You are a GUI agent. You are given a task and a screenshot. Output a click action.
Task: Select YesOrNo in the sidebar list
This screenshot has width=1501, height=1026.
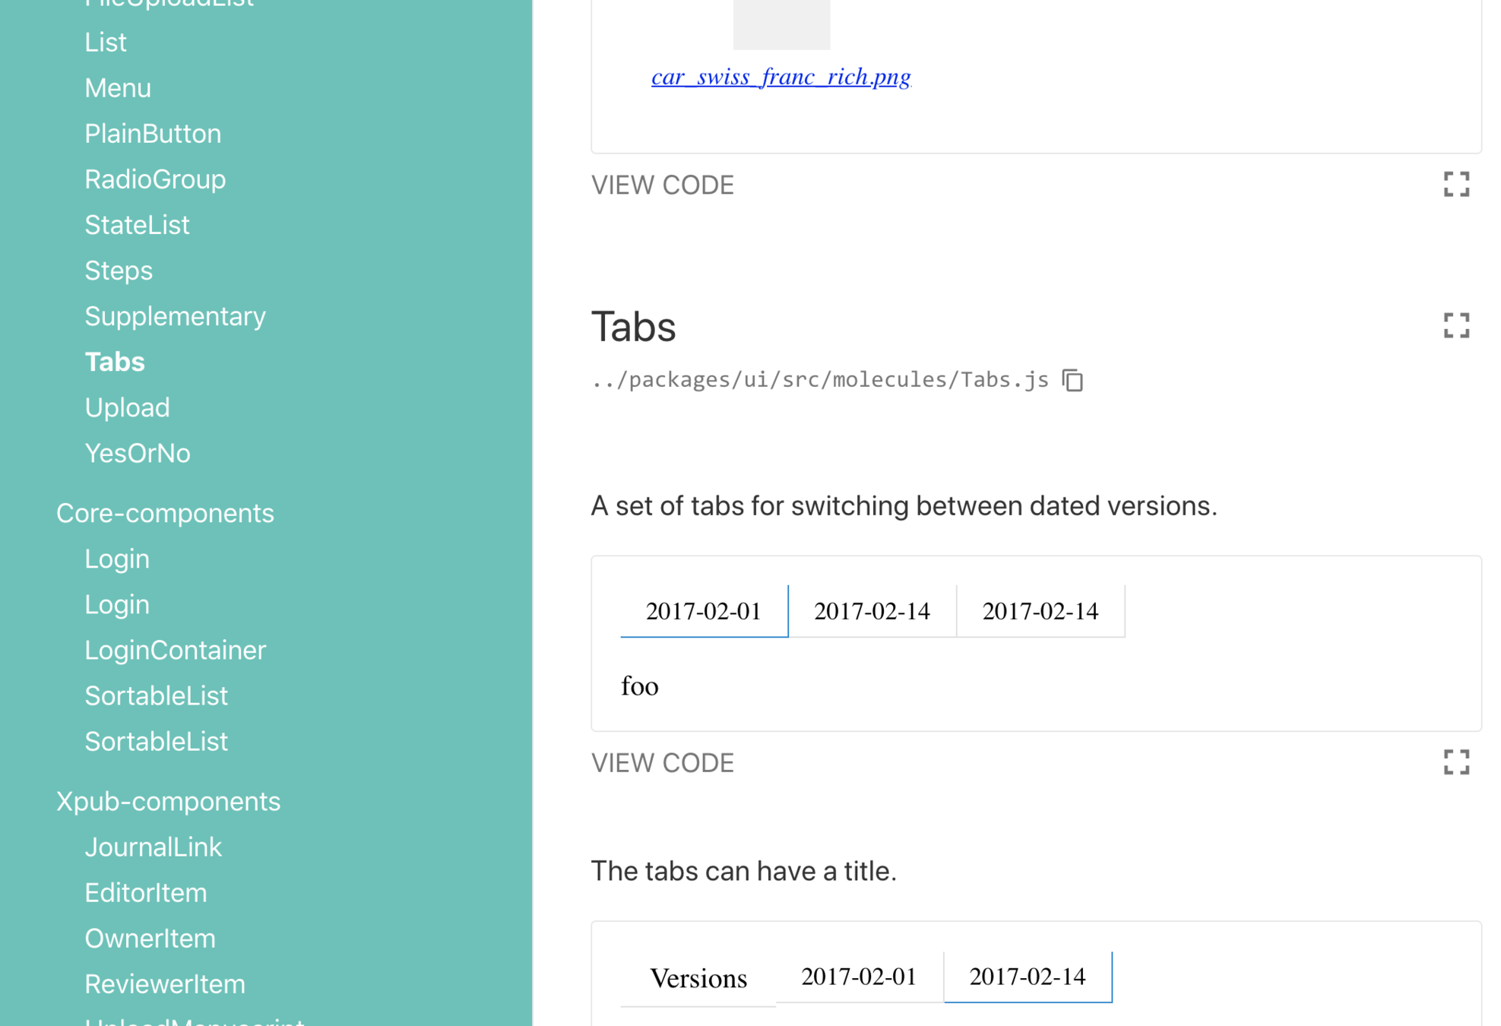[x=138, y=453]
